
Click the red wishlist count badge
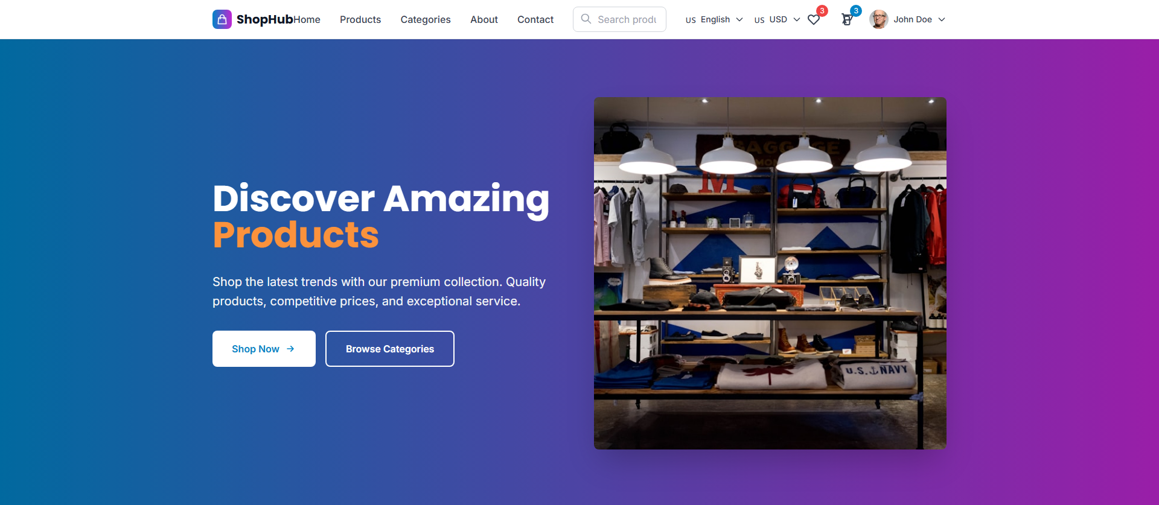coord(822,11)
